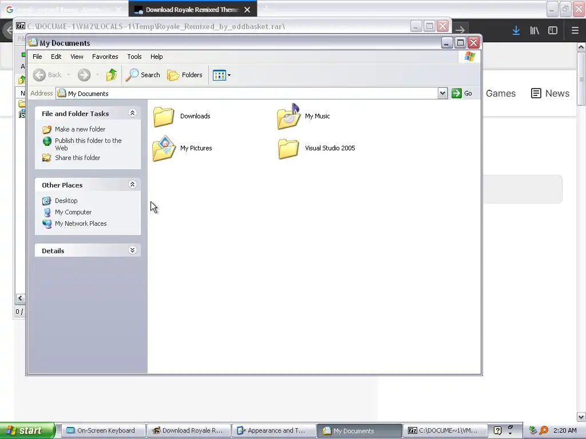The width and height of the screenshot is (586, 439).
Task: Click the Desktop icon in Other Places
Action: tap(47, 201)
